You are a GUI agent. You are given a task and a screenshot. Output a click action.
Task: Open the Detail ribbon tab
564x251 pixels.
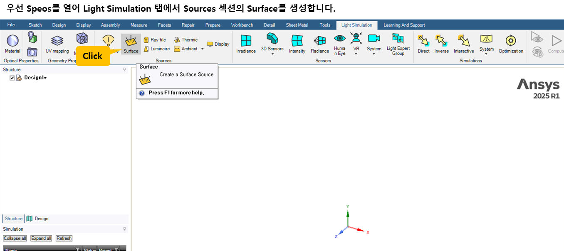(x=270, y=25)
